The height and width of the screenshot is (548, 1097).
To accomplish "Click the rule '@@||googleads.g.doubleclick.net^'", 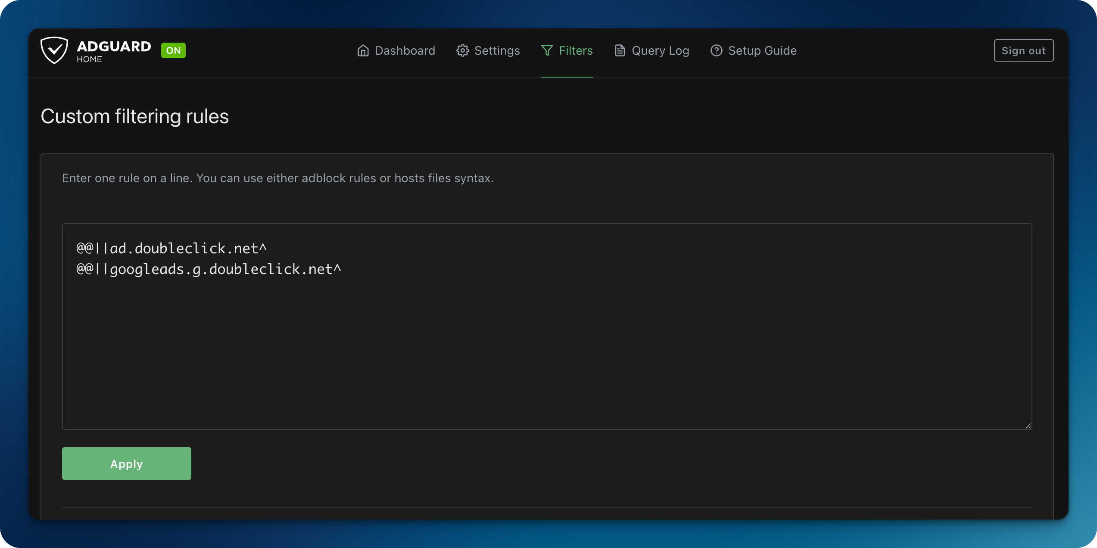I will [209, 269].
